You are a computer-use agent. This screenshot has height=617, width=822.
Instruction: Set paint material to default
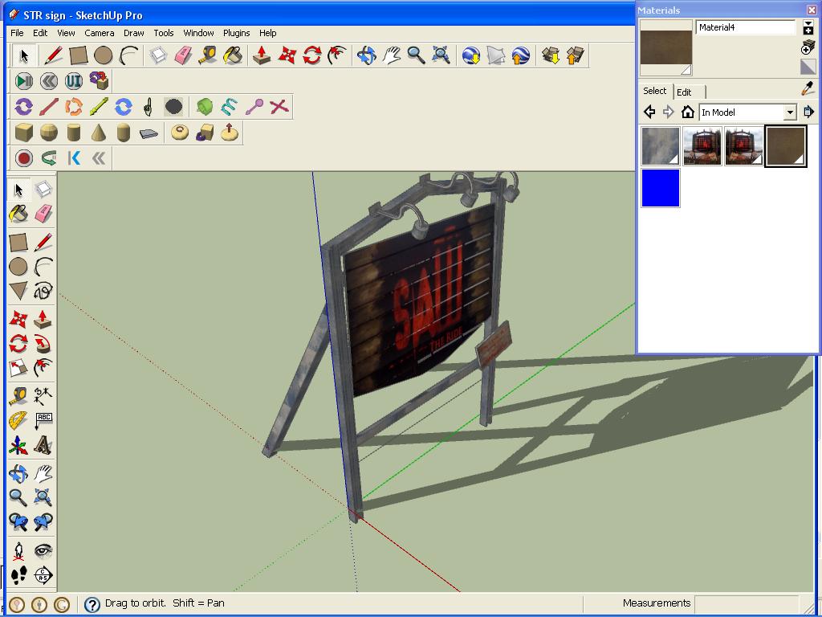(808, 67)
